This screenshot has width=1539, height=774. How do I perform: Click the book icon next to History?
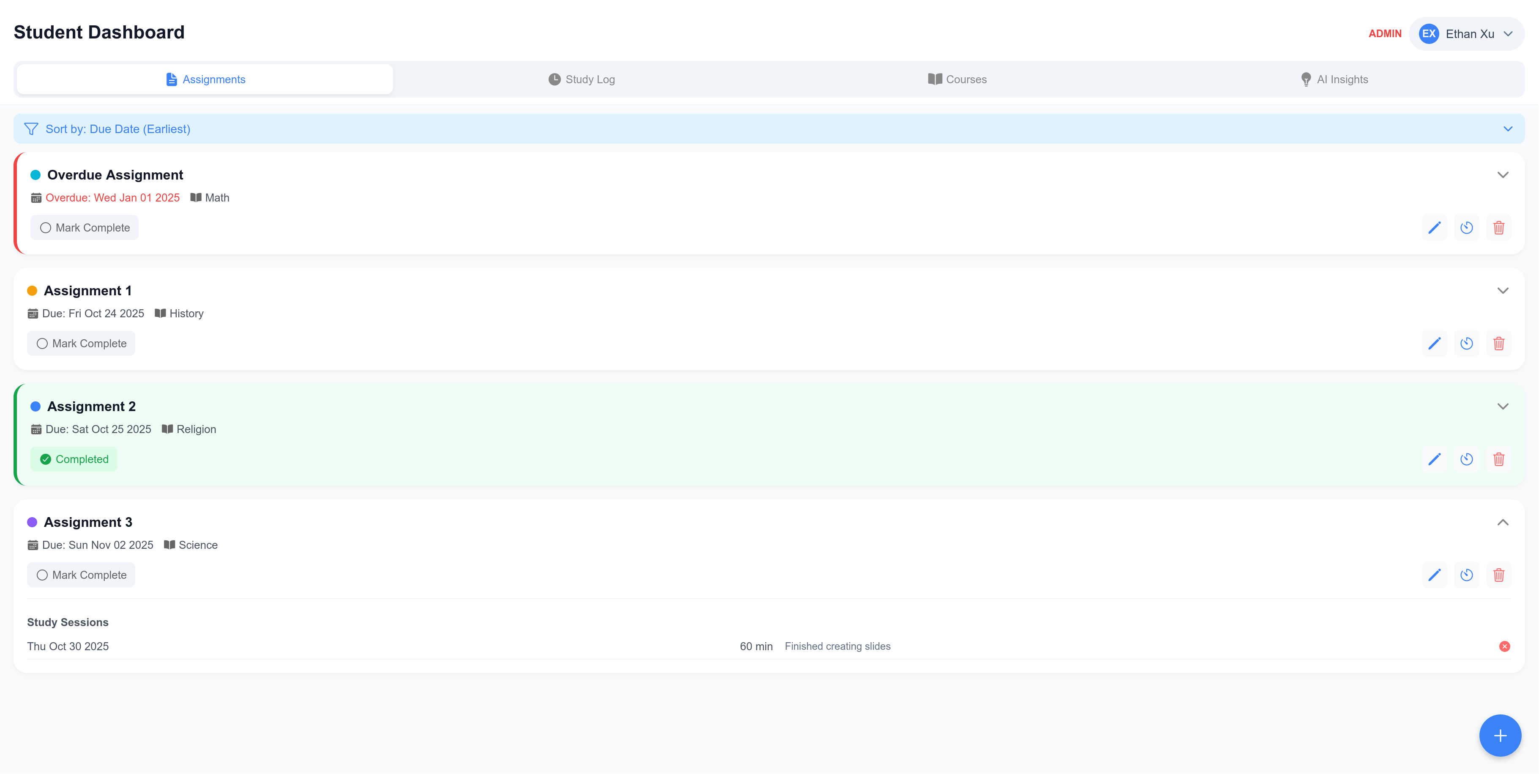[160, 313]
